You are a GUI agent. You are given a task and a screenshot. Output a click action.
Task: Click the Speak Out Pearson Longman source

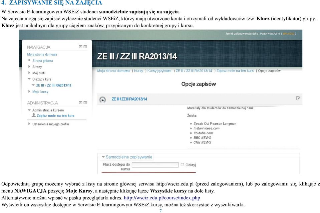(x=215, y=123)
